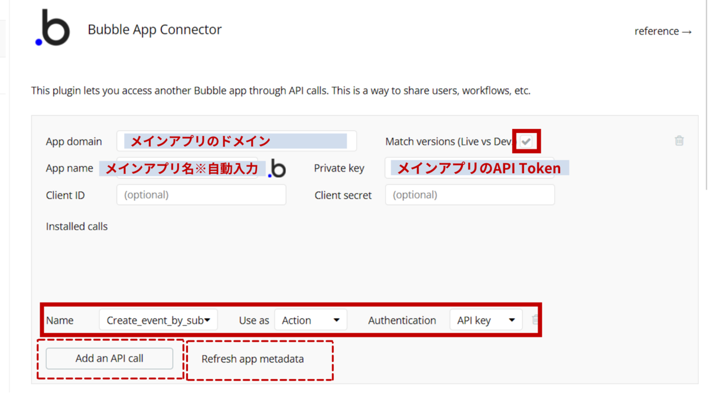The width and height of the screenshot is (709, 399).
Task: Open the Authentication dropdown set to API key
Action: point(486,319)
